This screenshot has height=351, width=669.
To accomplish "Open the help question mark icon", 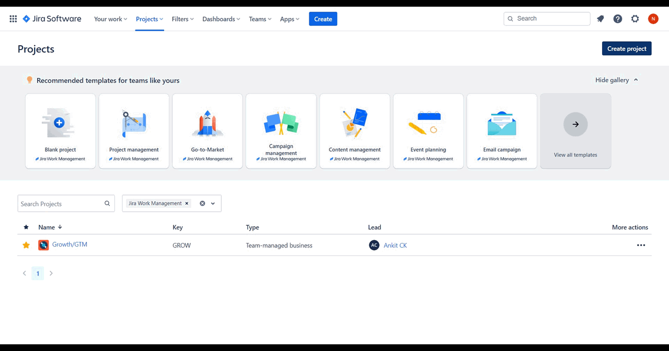I will 618,19.
